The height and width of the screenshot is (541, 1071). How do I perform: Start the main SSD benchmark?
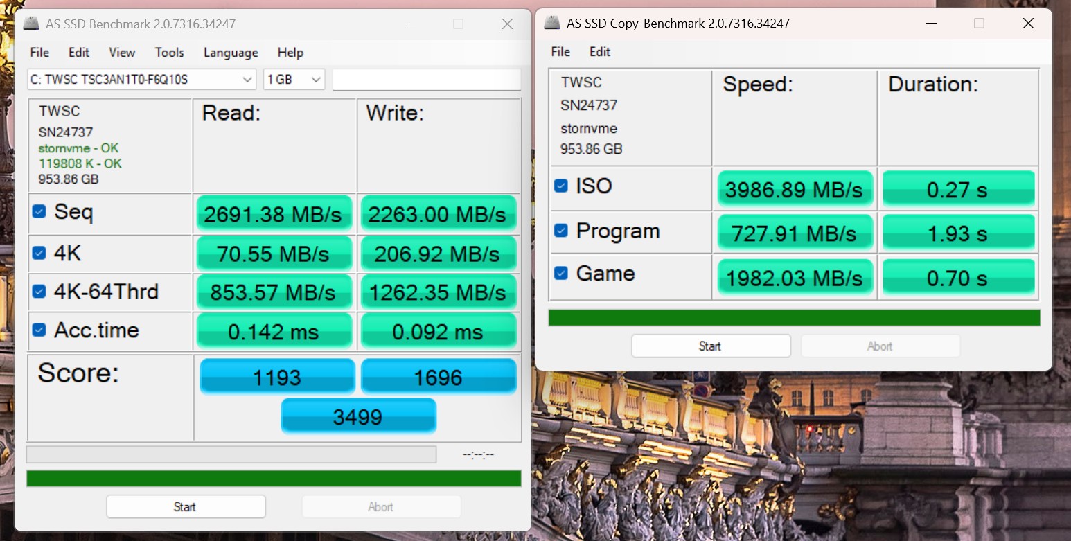point(185,506)
